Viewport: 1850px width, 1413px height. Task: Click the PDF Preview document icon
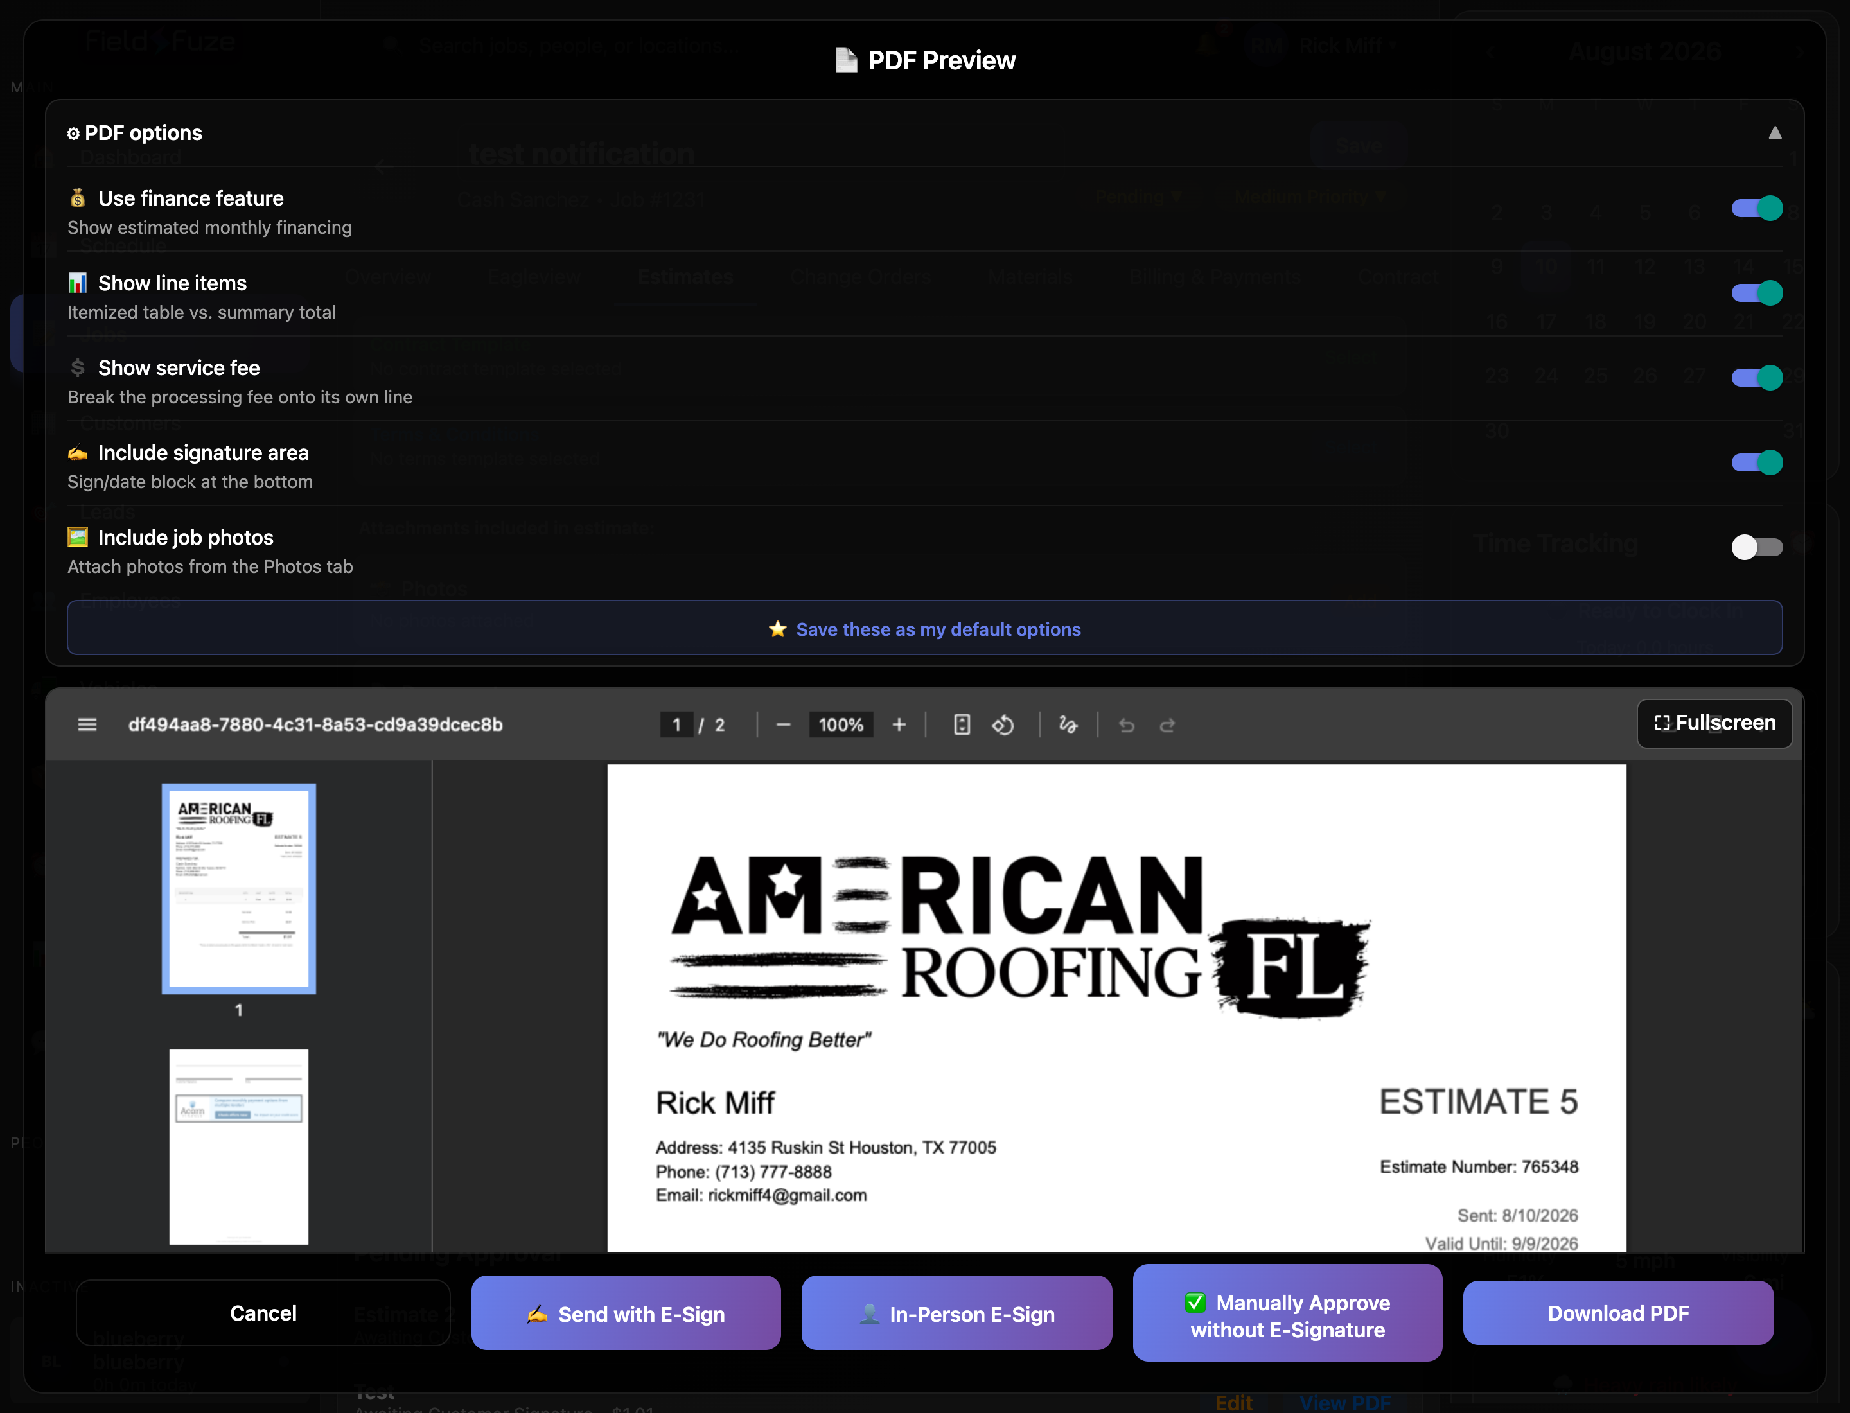click(845, 60)
